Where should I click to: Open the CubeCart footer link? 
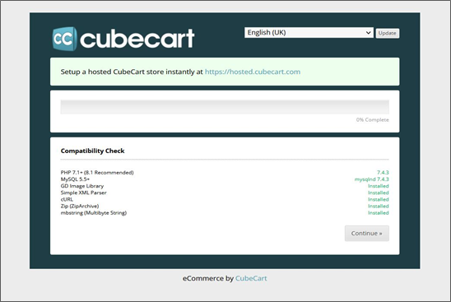[251, 278]
